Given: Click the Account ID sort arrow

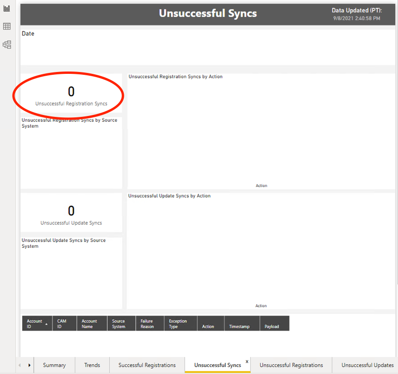Looking at the screenshot, I should tap(46, 324).
